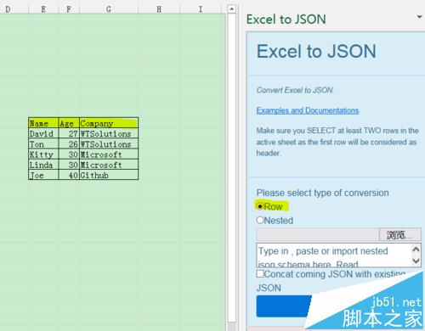Click the Company header cell
This screenshot has width=425, height=331.
tap(109, 123)
